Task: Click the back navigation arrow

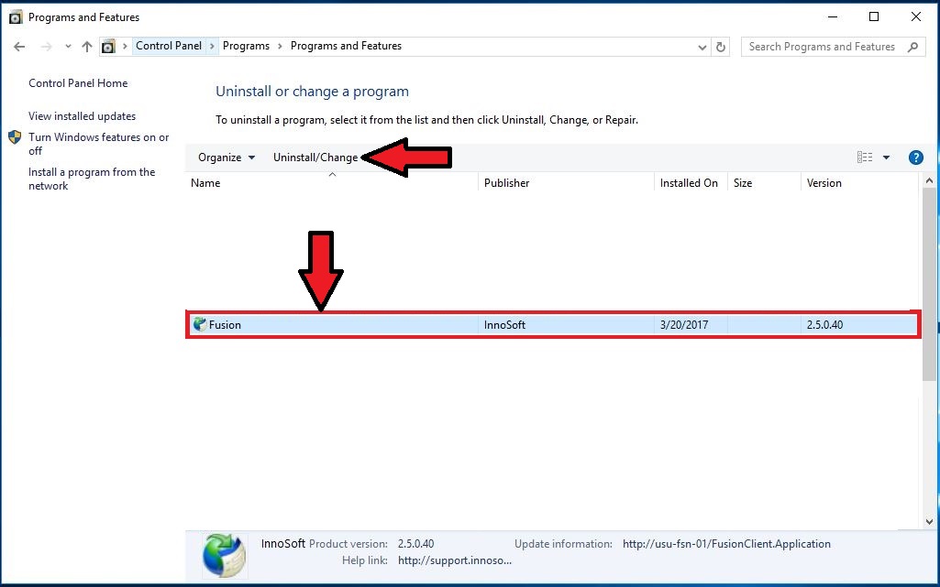Action: click(19, 47)
